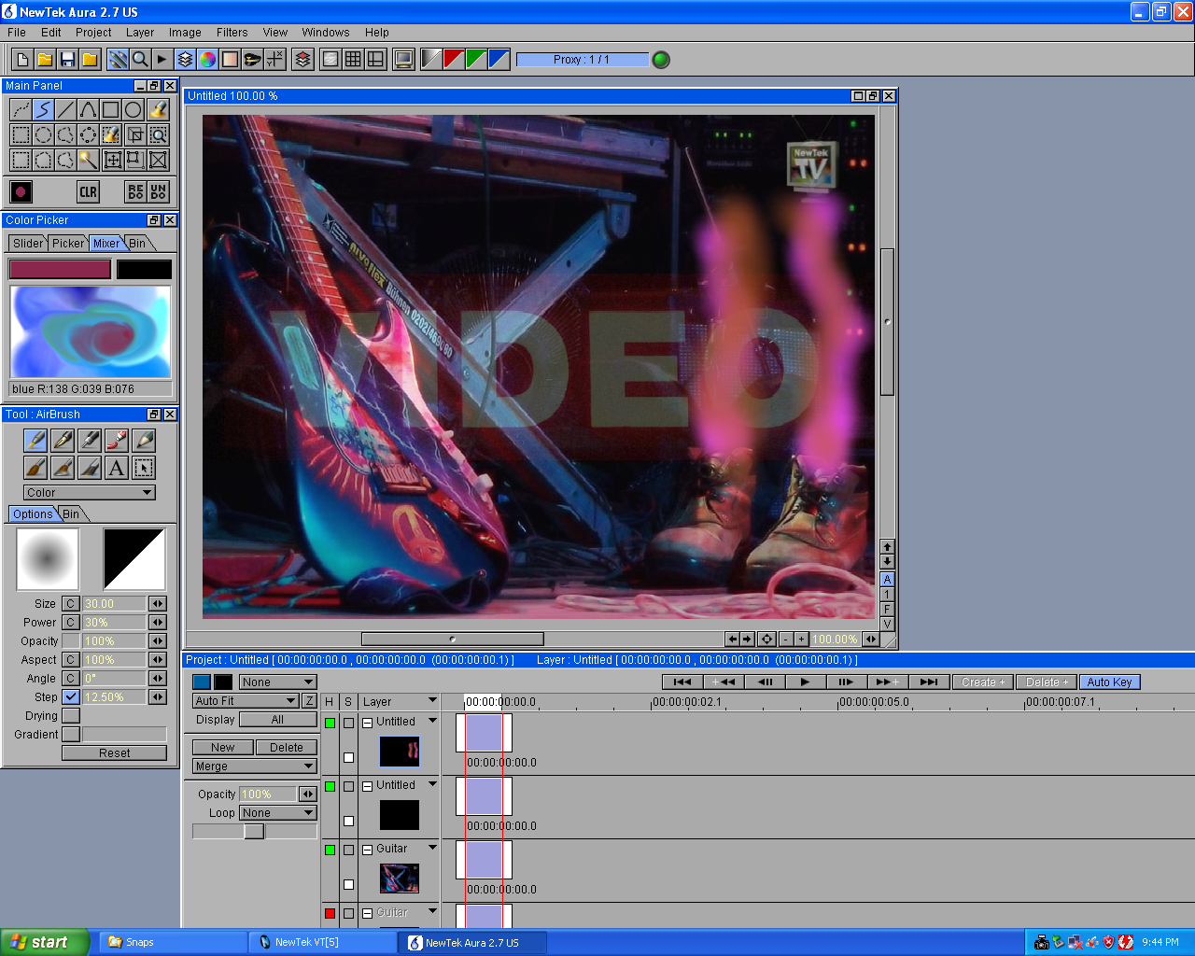Toggle the Opacity connection checkbox in AirBrush options
This screenshot has width=1195, height=956.
point(71,641)
